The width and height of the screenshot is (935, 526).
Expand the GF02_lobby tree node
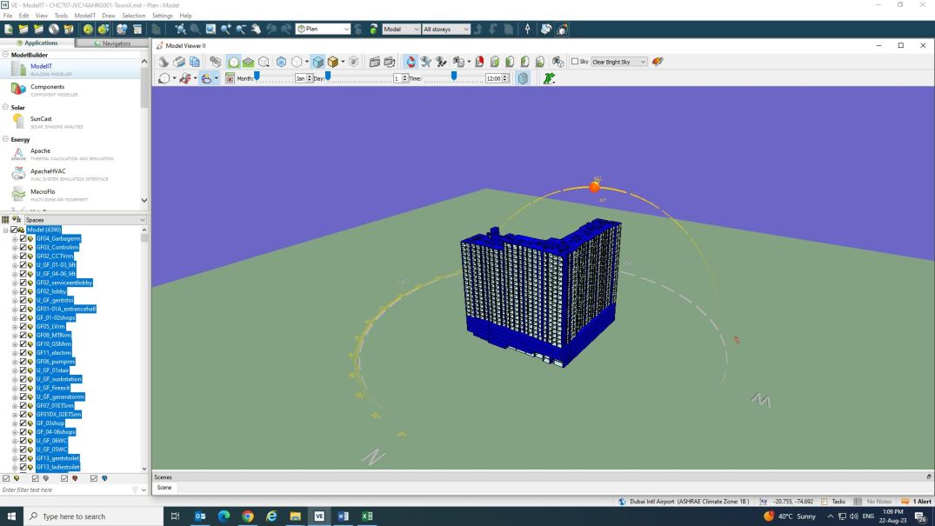point(15,291)
